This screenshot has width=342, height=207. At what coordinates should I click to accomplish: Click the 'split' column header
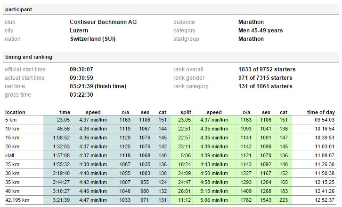(x=186, y=112)
